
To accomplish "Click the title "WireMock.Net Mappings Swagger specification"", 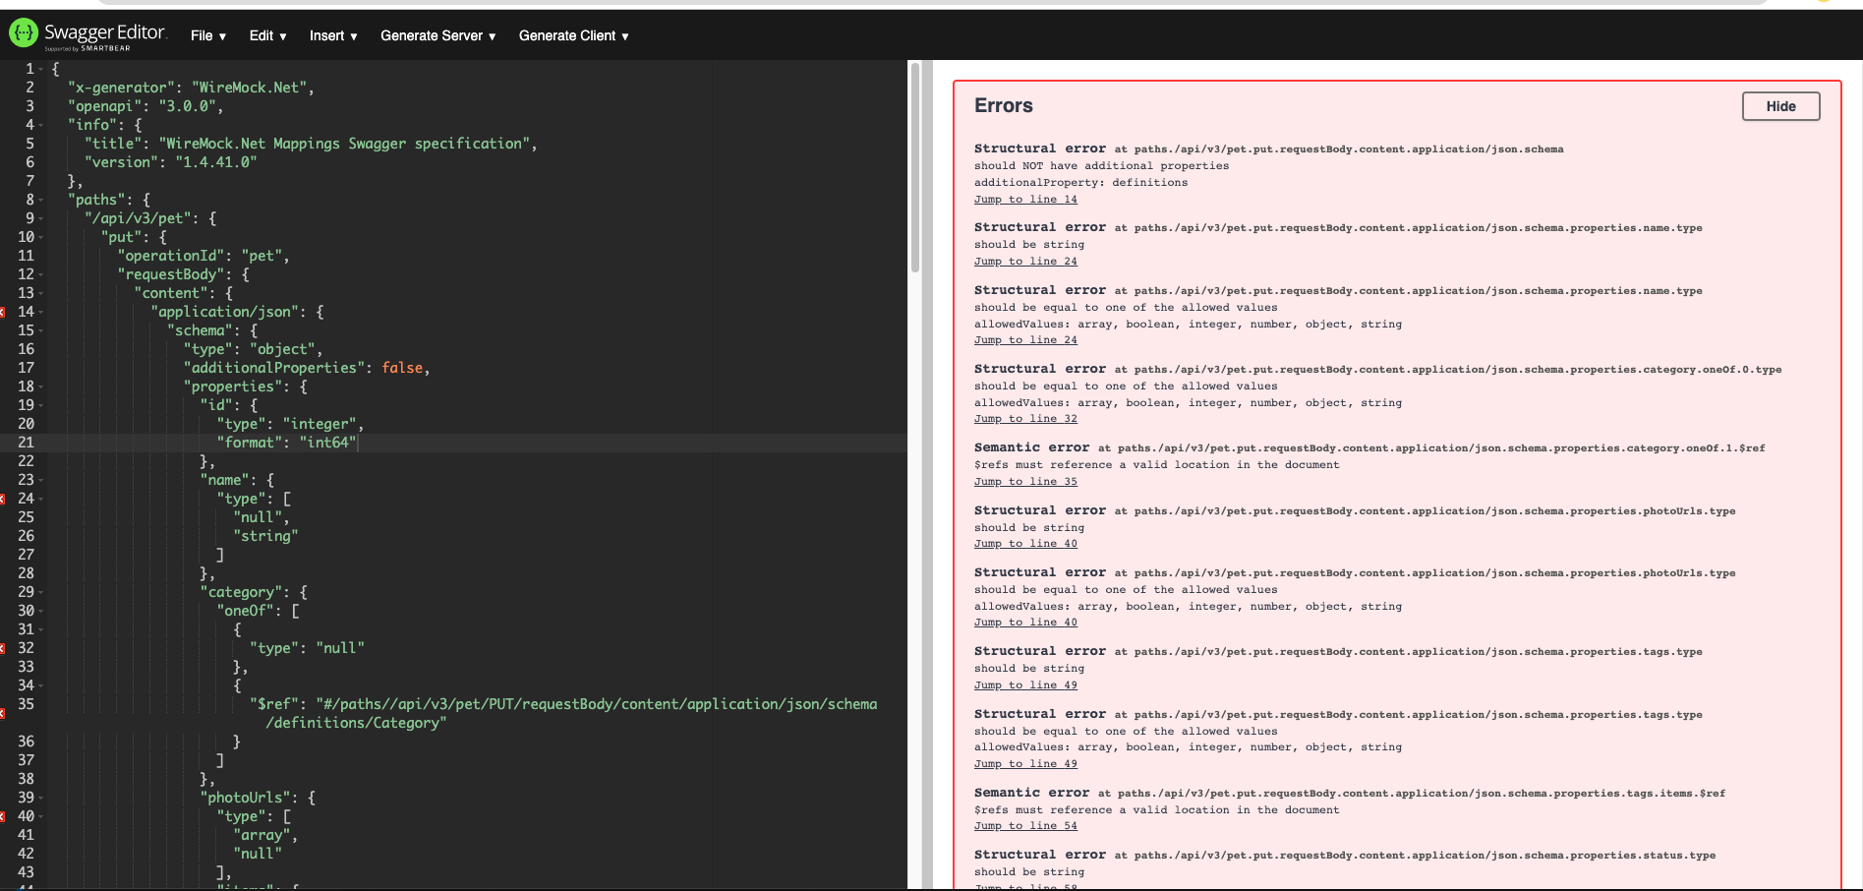I will coord(344,144).
